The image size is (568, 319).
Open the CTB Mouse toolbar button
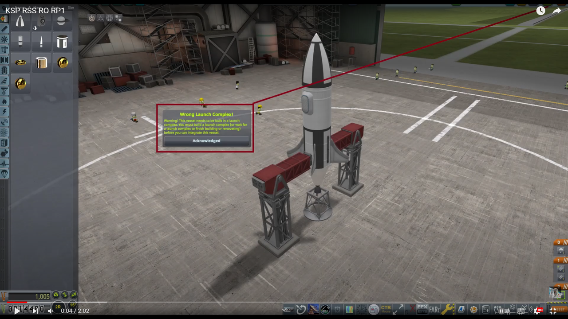(386, 309)
